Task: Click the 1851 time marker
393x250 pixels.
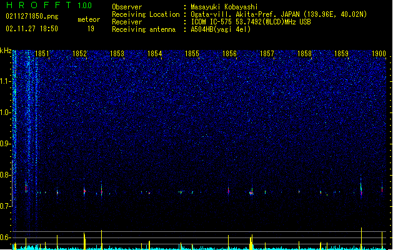Action: point(42,54)
